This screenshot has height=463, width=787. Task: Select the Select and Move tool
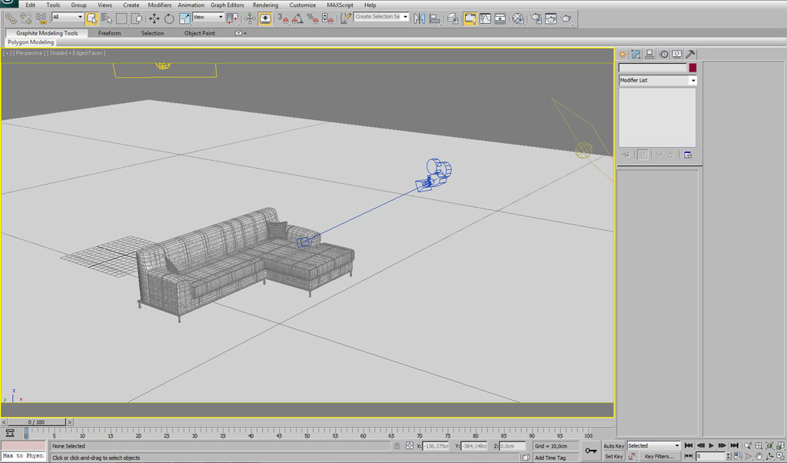tap(155, 18)
